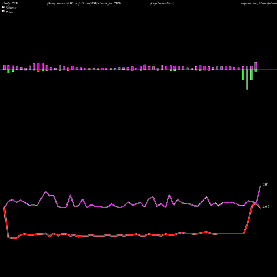Click the tallest green downward volume bar

coord(247,79)
